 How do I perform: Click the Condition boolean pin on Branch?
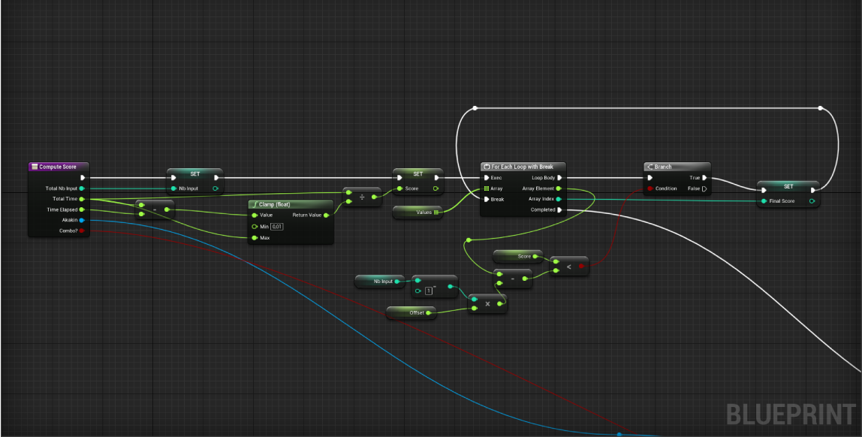(650, 188)
